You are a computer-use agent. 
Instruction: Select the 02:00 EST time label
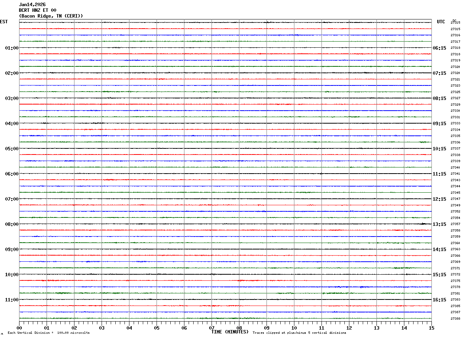tap(12, 73)
